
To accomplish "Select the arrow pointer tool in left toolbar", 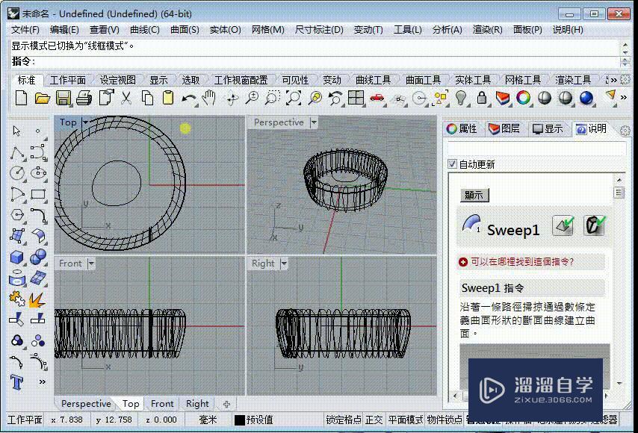I will (16, 131).
